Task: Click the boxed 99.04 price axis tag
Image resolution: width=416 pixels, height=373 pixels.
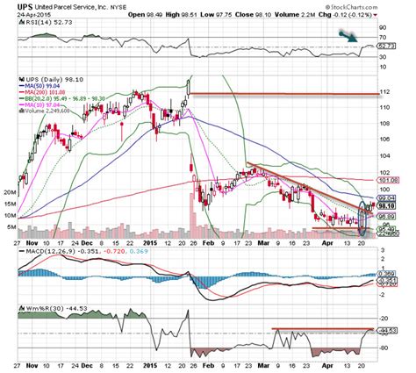Action: coord(387,197)
